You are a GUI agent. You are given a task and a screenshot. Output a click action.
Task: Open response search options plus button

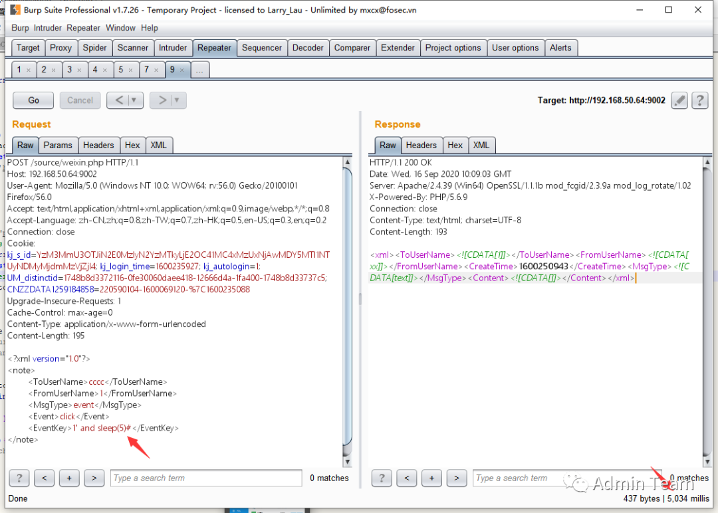pos(432,478)
